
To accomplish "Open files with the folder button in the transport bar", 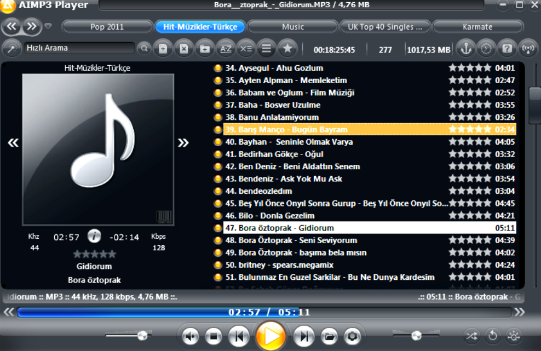I will pos(330,336).
